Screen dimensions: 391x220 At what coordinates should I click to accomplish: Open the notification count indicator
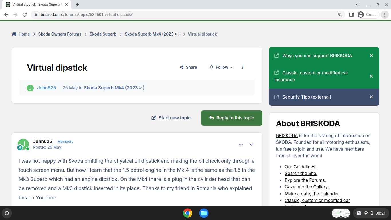click(359, 213)
